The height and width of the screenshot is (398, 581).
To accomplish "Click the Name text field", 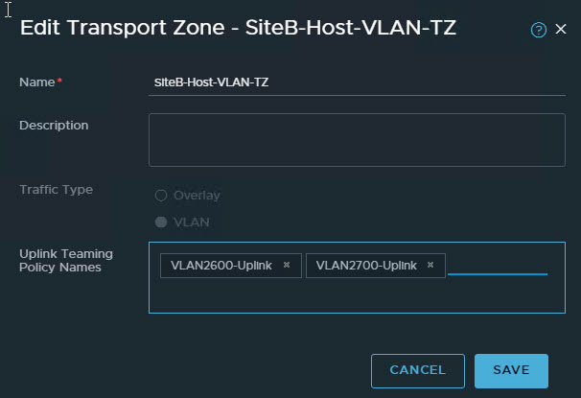I will tap(357, 83).
